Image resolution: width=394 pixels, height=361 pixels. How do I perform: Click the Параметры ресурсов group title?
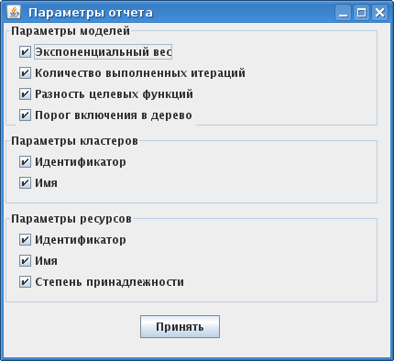(x=71, y=219)
